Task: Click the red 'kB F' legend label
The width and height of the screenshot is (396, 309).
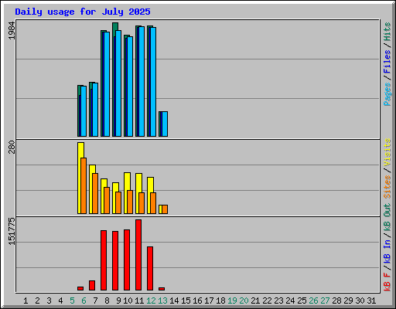Action: click(x=387, y=282)
